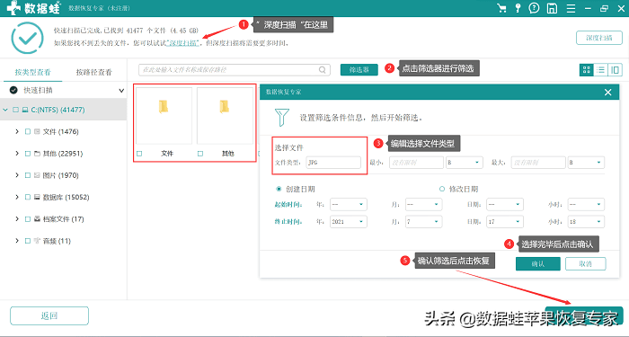Click the 深度扫描 hyperlink in the message
Viewport: 629px width, 337px height.
[182, 43]
